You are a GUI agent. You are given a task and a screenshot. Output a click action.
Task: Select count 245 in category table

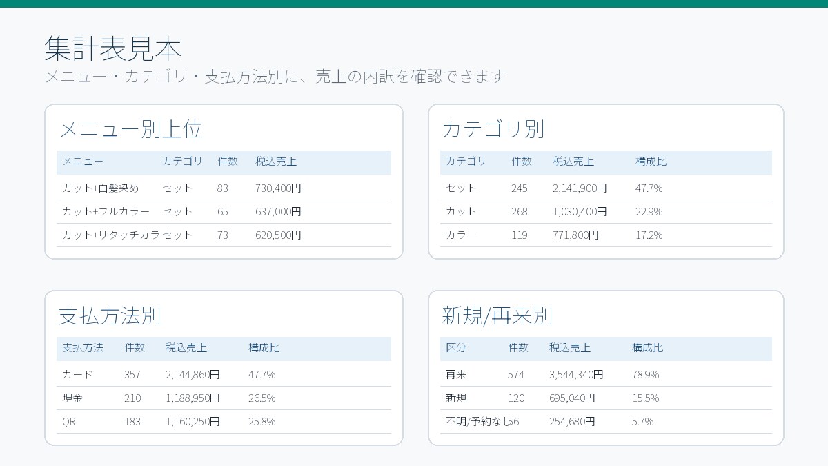[520, 188]
